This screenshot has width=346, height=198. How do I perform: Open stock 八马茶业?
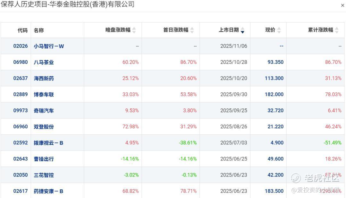coord(44,62)
